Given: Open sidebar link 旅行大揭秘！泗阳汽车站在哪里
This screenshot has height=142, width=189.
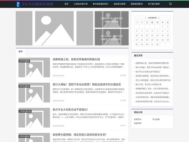Looking at the screenshot, I should 153,67.
